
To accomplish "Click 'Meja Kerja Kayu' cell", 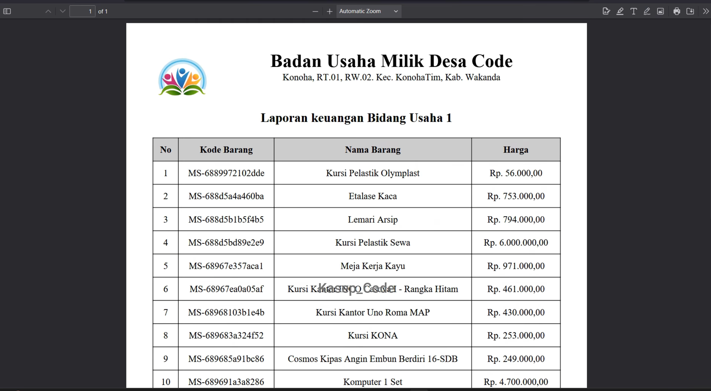I will pyautogui.click(x=373, y=266).
